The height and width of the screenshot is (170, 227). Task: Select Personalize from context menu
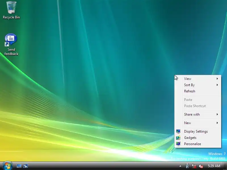click(x=198, y=144)
